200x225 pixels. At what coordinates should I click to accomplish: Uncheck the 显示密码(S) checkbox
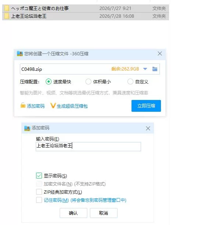click(x=39, y=176)
